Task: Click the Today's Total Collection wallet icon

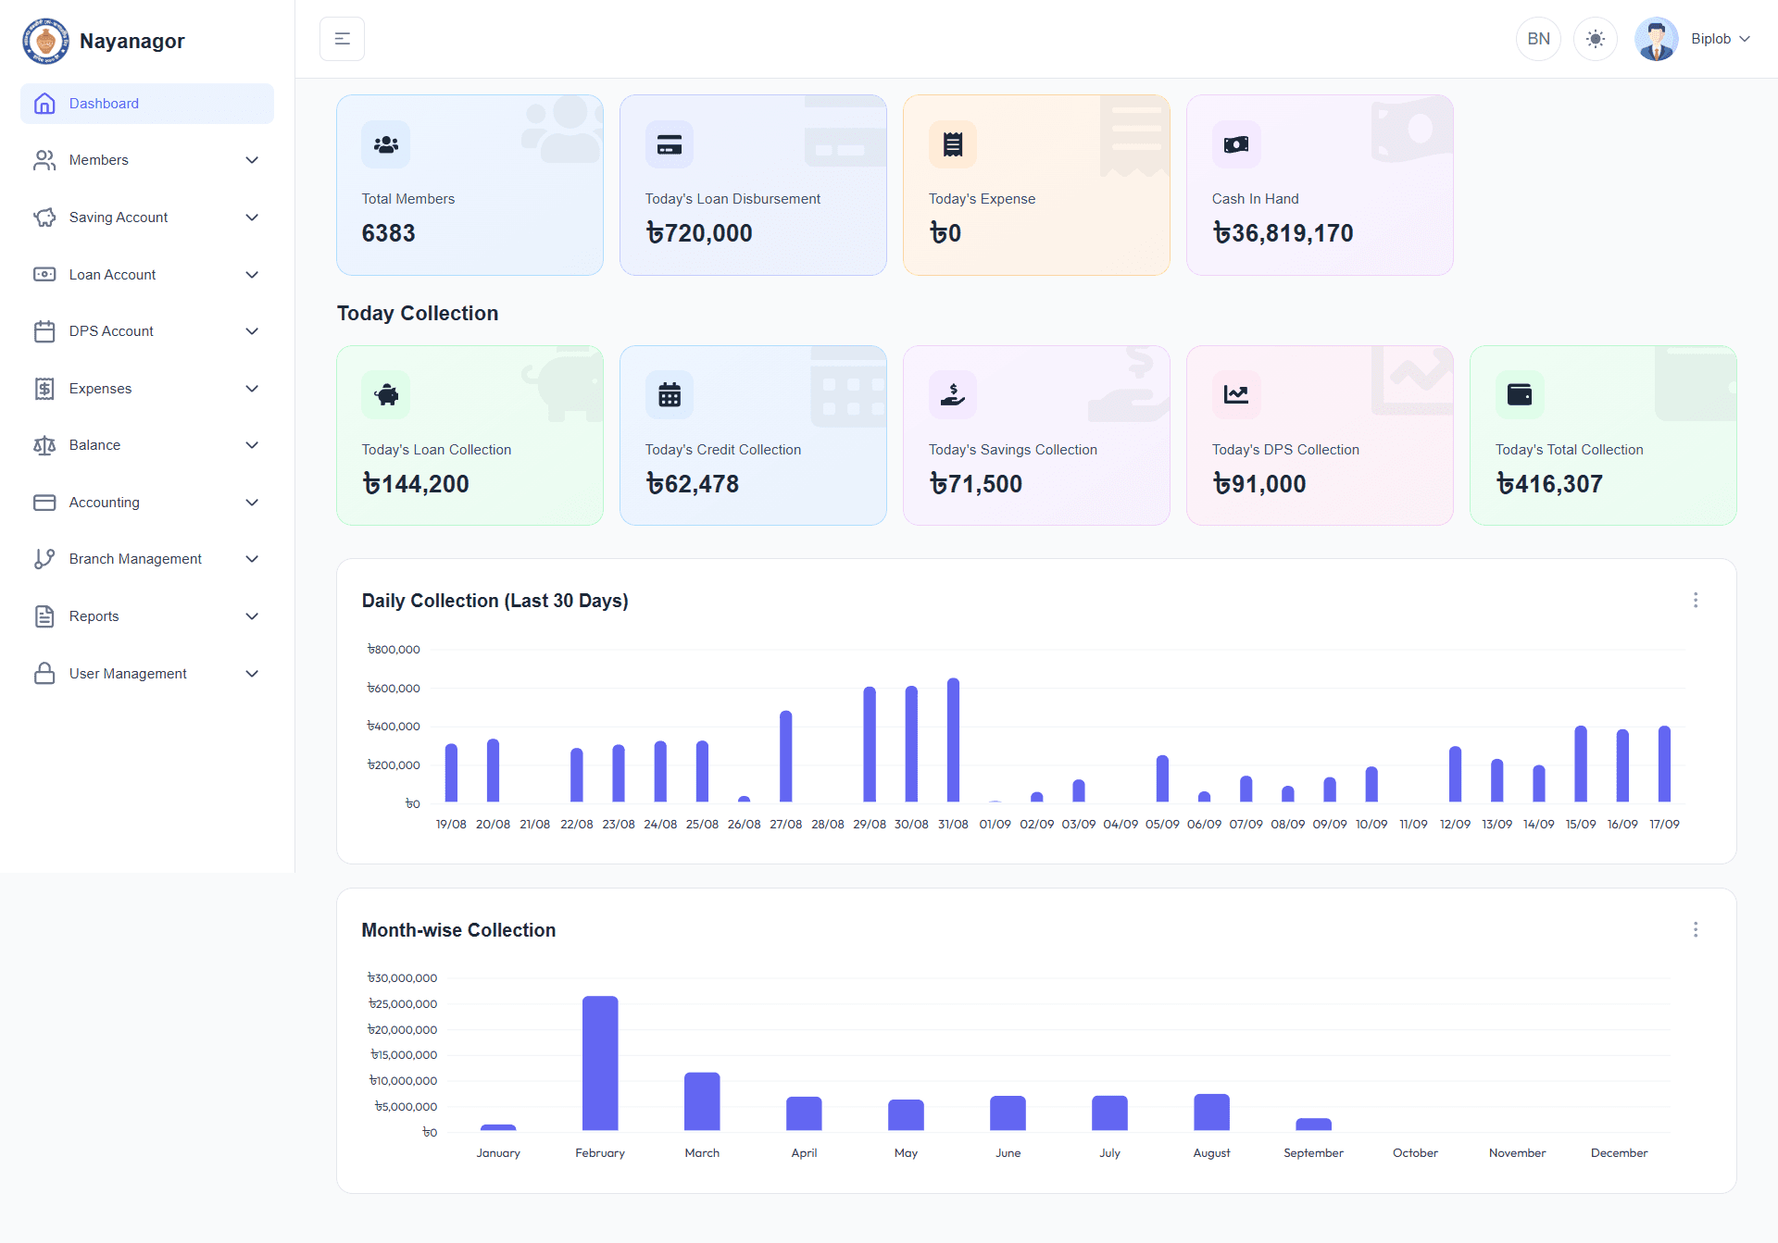Action: [x=1520, y=395]
